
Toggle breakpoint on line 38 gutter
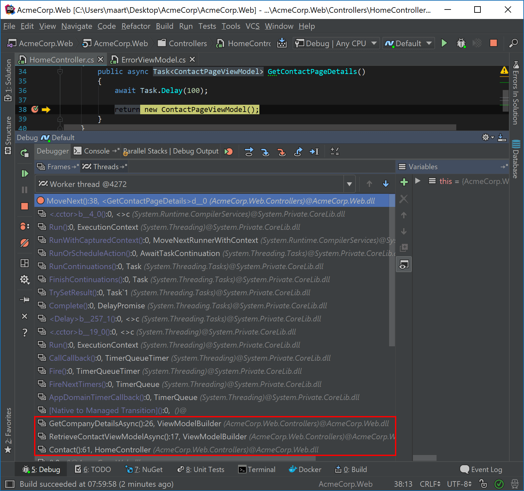click(x=35, y=109)
